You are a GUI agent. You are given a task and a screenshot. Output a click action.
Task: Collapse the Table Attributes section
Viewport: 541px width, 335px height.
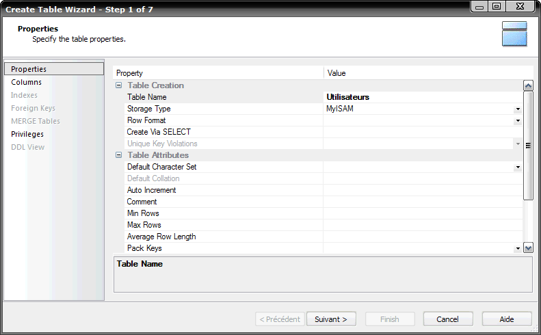pos(119,155)
